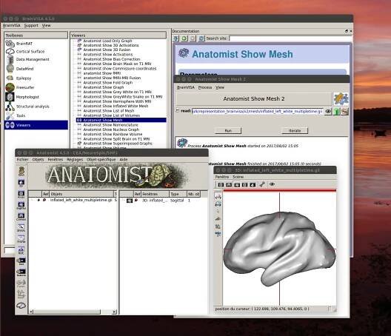Open a Sagittal window in Anatomist
This screenshot has width=391, height=336.
coord(21,206)
